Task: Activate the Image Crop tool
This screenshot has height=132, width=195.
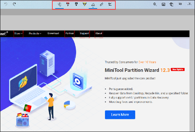Action: pos(110,5)
